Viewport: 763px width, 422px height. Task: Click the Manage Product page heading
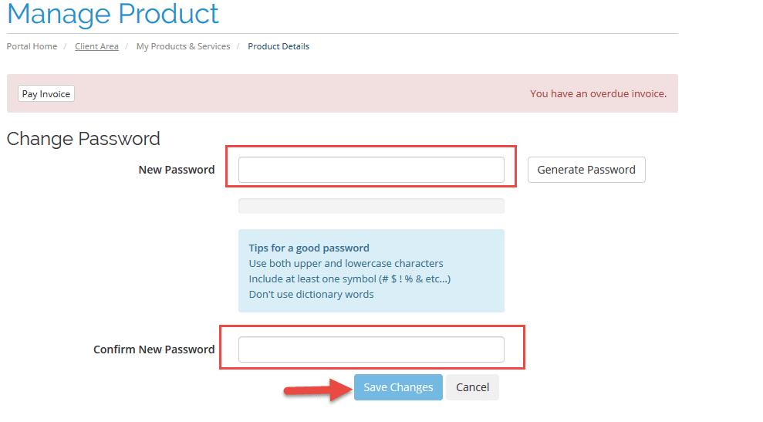pyautogui.click(x=113, y=14)
